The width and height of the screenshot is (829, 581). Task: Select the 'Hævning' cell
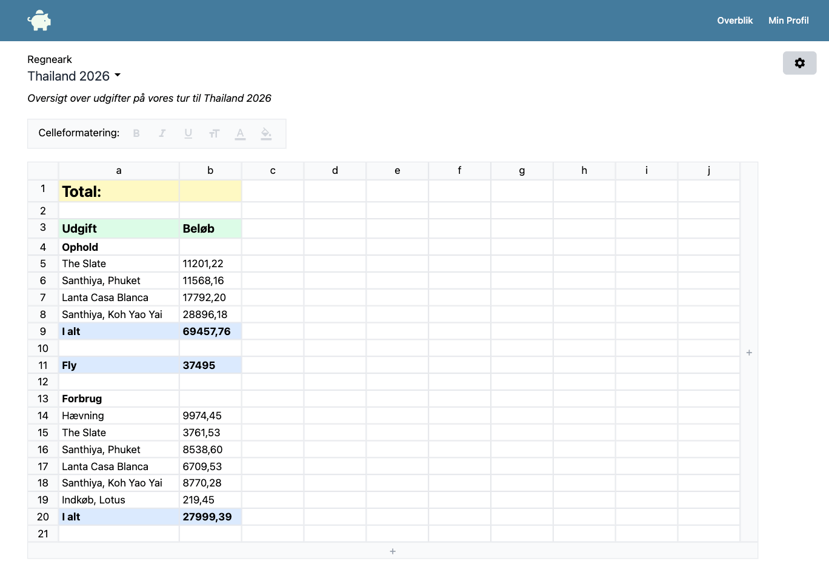click(119, 416)
